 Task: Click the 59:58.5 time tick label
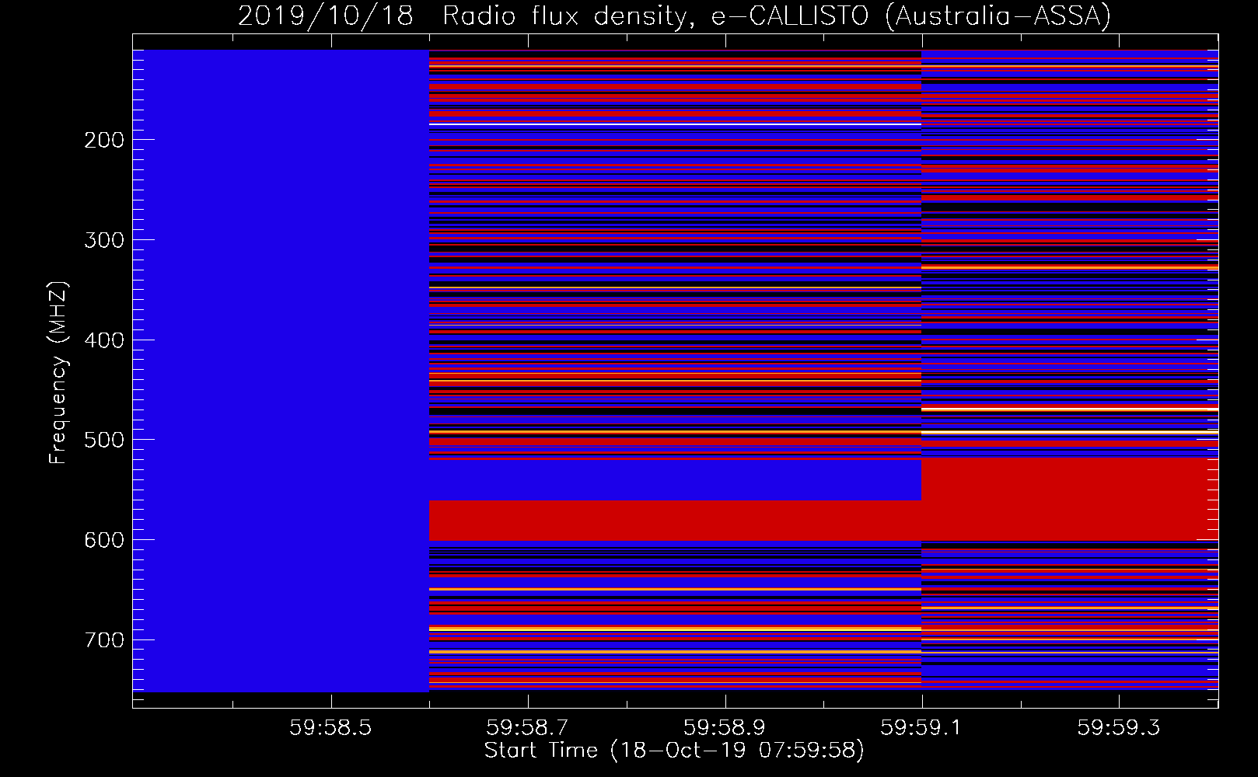tap(331, 727)
